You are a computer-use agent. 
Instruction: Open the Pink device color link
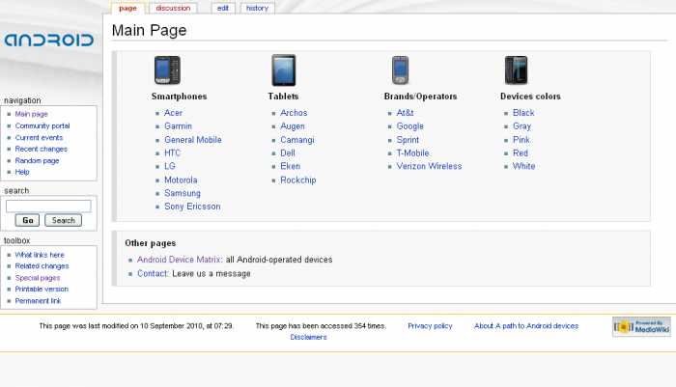pos(521,140)
